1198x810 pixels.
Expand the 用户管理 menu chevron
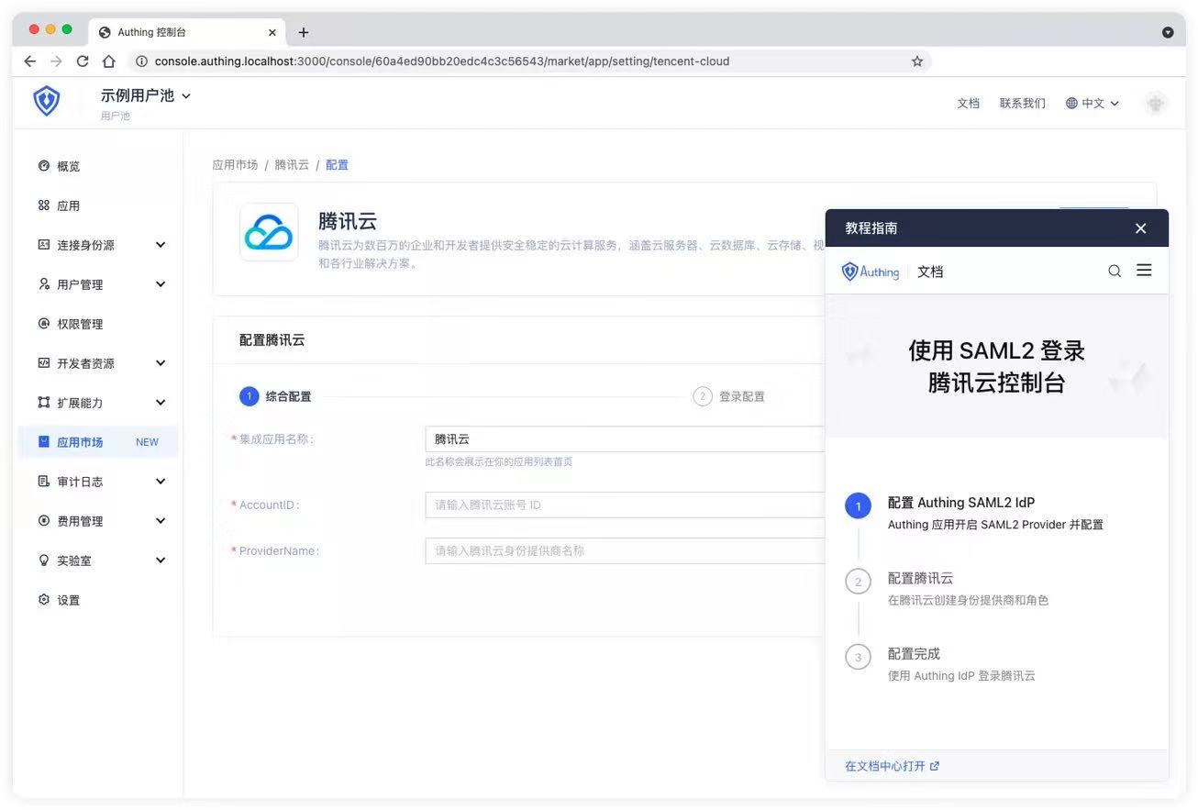[x=161, y=284]
